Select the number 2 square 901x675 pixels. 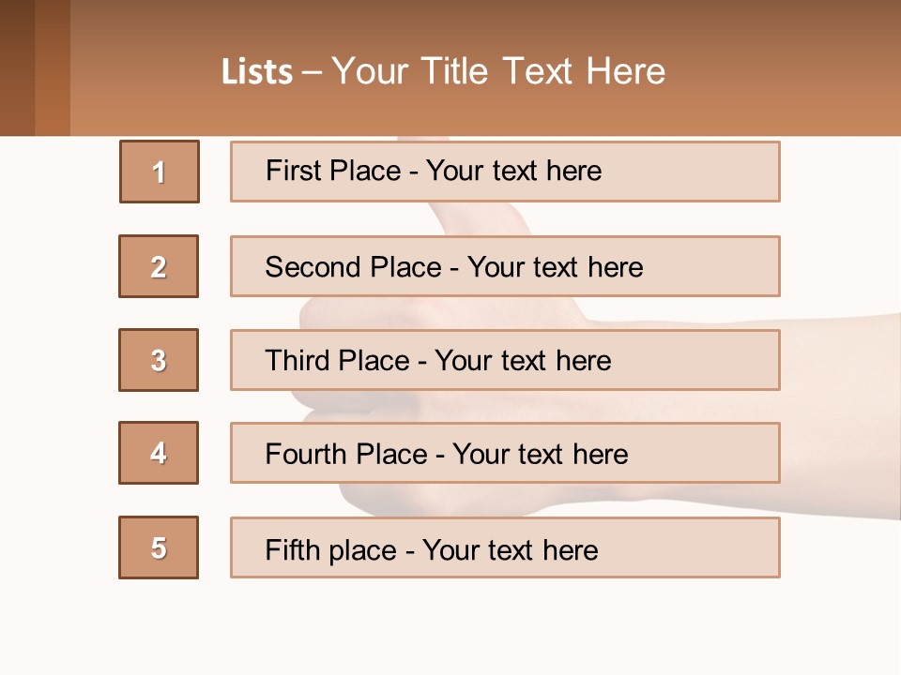pos(159,266)
